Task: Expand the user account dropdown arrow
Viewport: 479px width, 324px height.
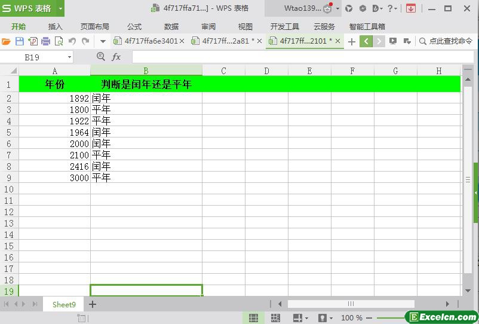Action: pos(337,8)
